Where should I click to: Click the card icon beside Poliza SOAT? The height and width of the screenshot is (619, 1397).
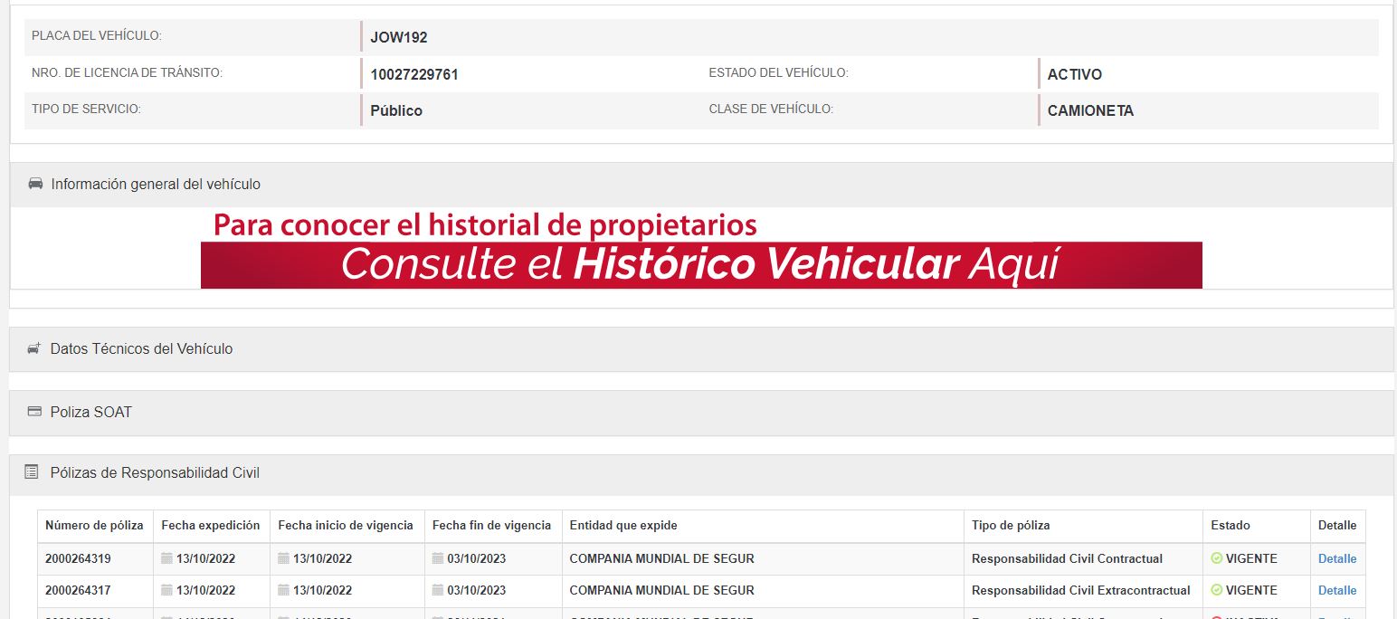pyautogui.click(x=34, y=412)
